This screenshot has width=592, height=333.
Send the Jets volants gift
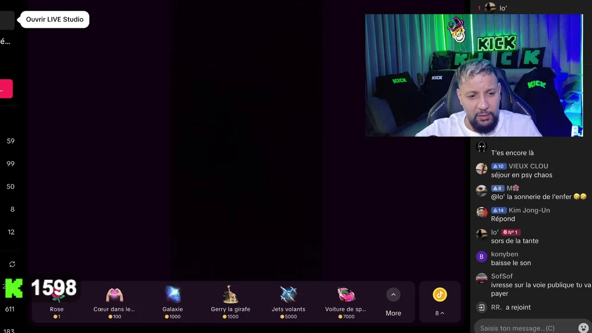[x=289, y=303]
